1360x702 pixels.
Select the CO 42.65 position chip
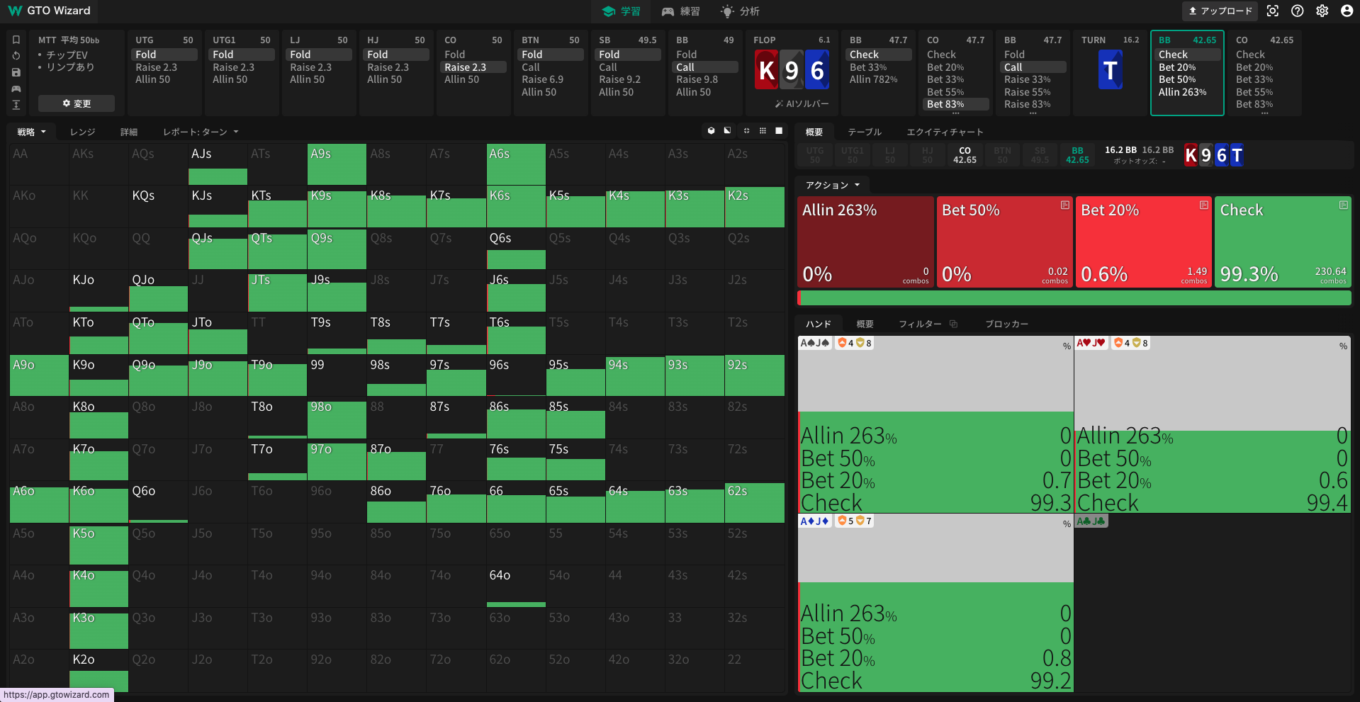click(965, 155)
